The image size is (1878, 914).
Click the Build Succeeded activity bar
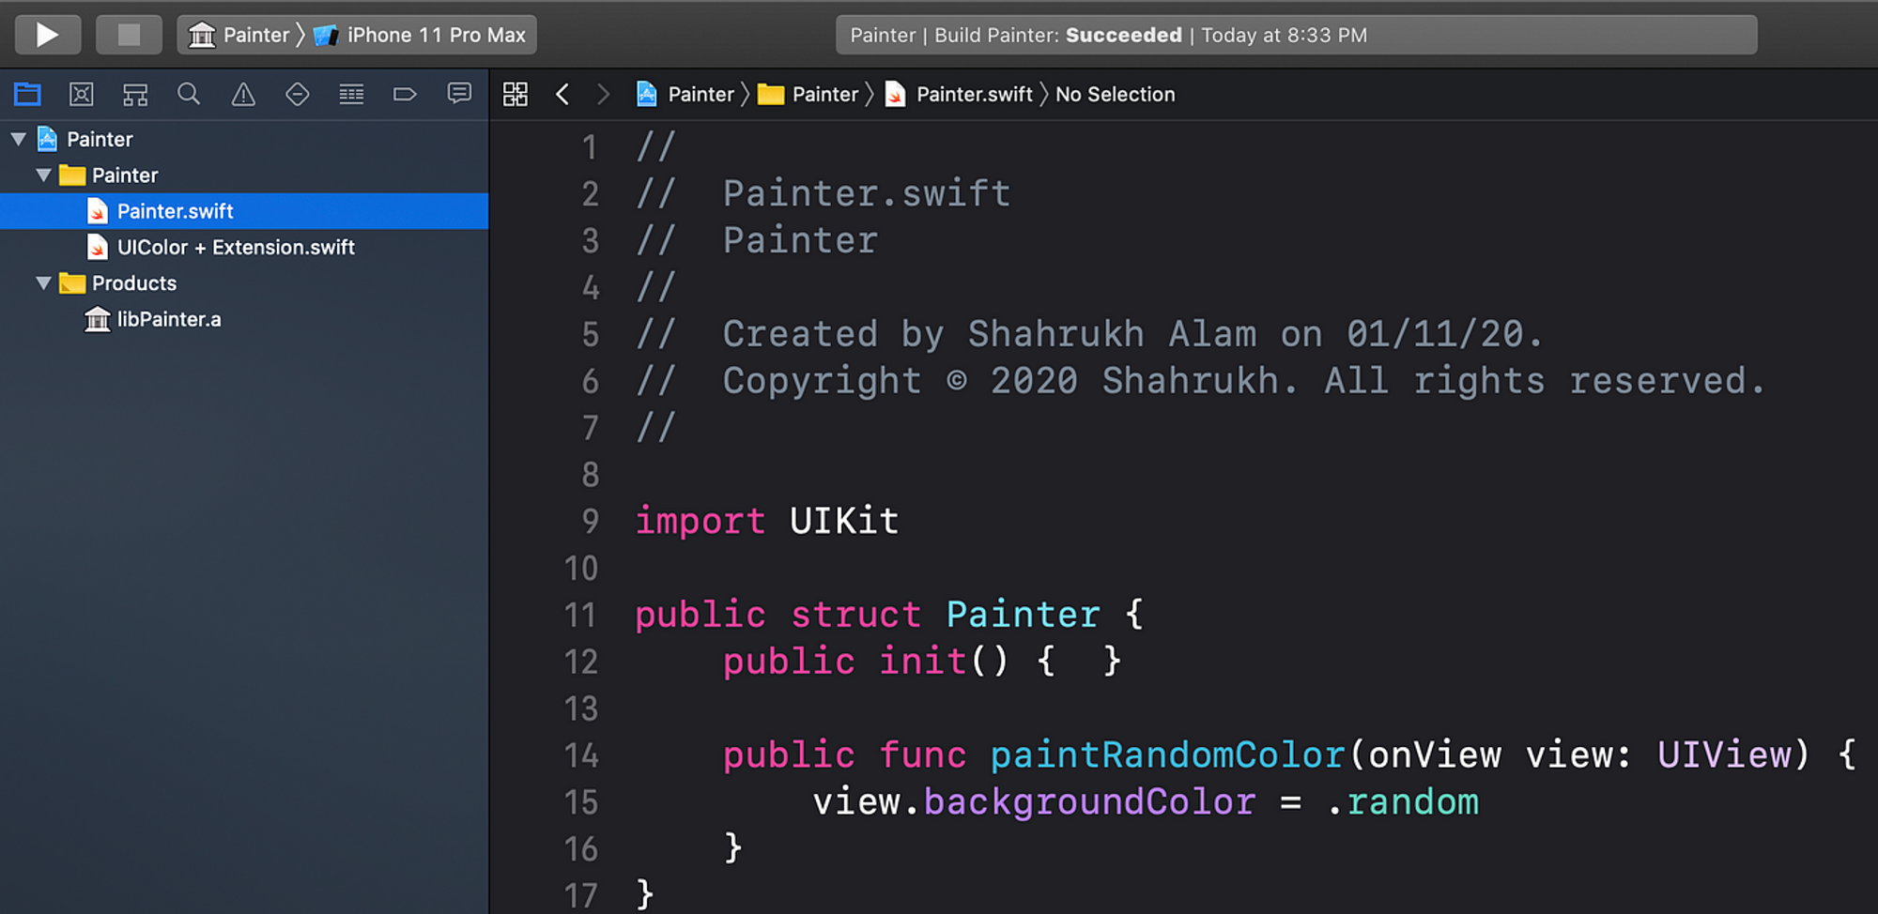[x=1296, y=35]
